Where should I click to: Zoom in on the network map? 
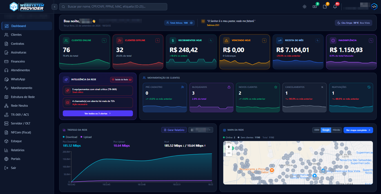coord(229,147)
